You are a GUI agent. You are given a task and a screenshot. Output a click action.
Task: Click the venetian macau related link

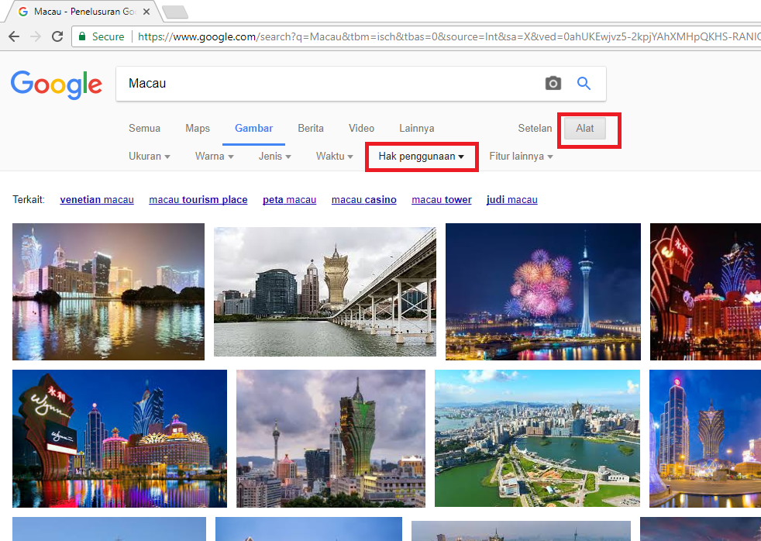96,199
